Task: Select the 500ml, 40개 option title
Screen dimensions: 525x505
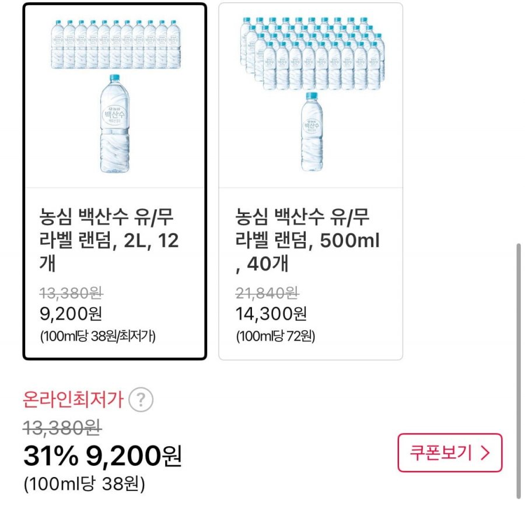Action: coord(307,240)
